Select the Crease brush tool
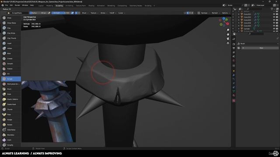 11,58
